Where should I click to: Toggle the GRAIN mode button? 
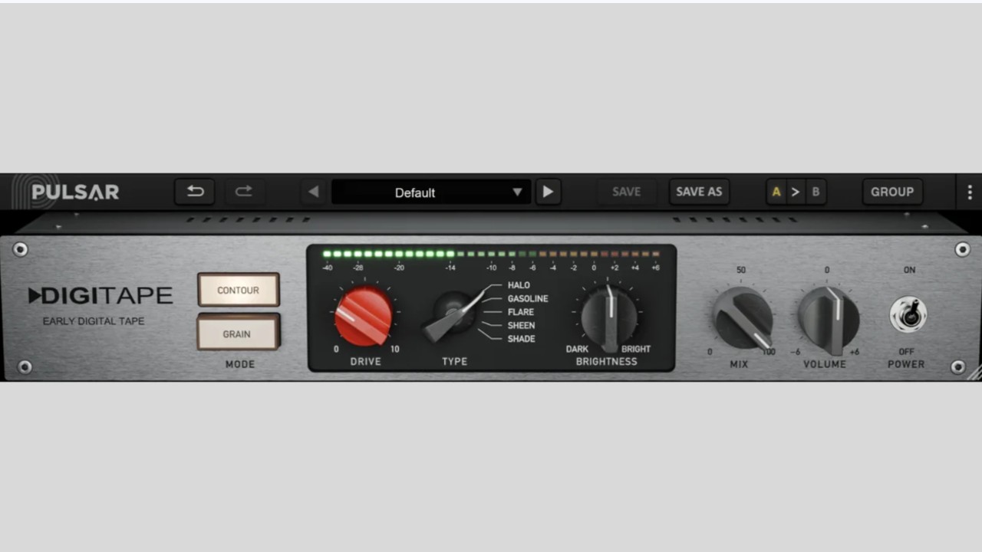coord(238,333)
